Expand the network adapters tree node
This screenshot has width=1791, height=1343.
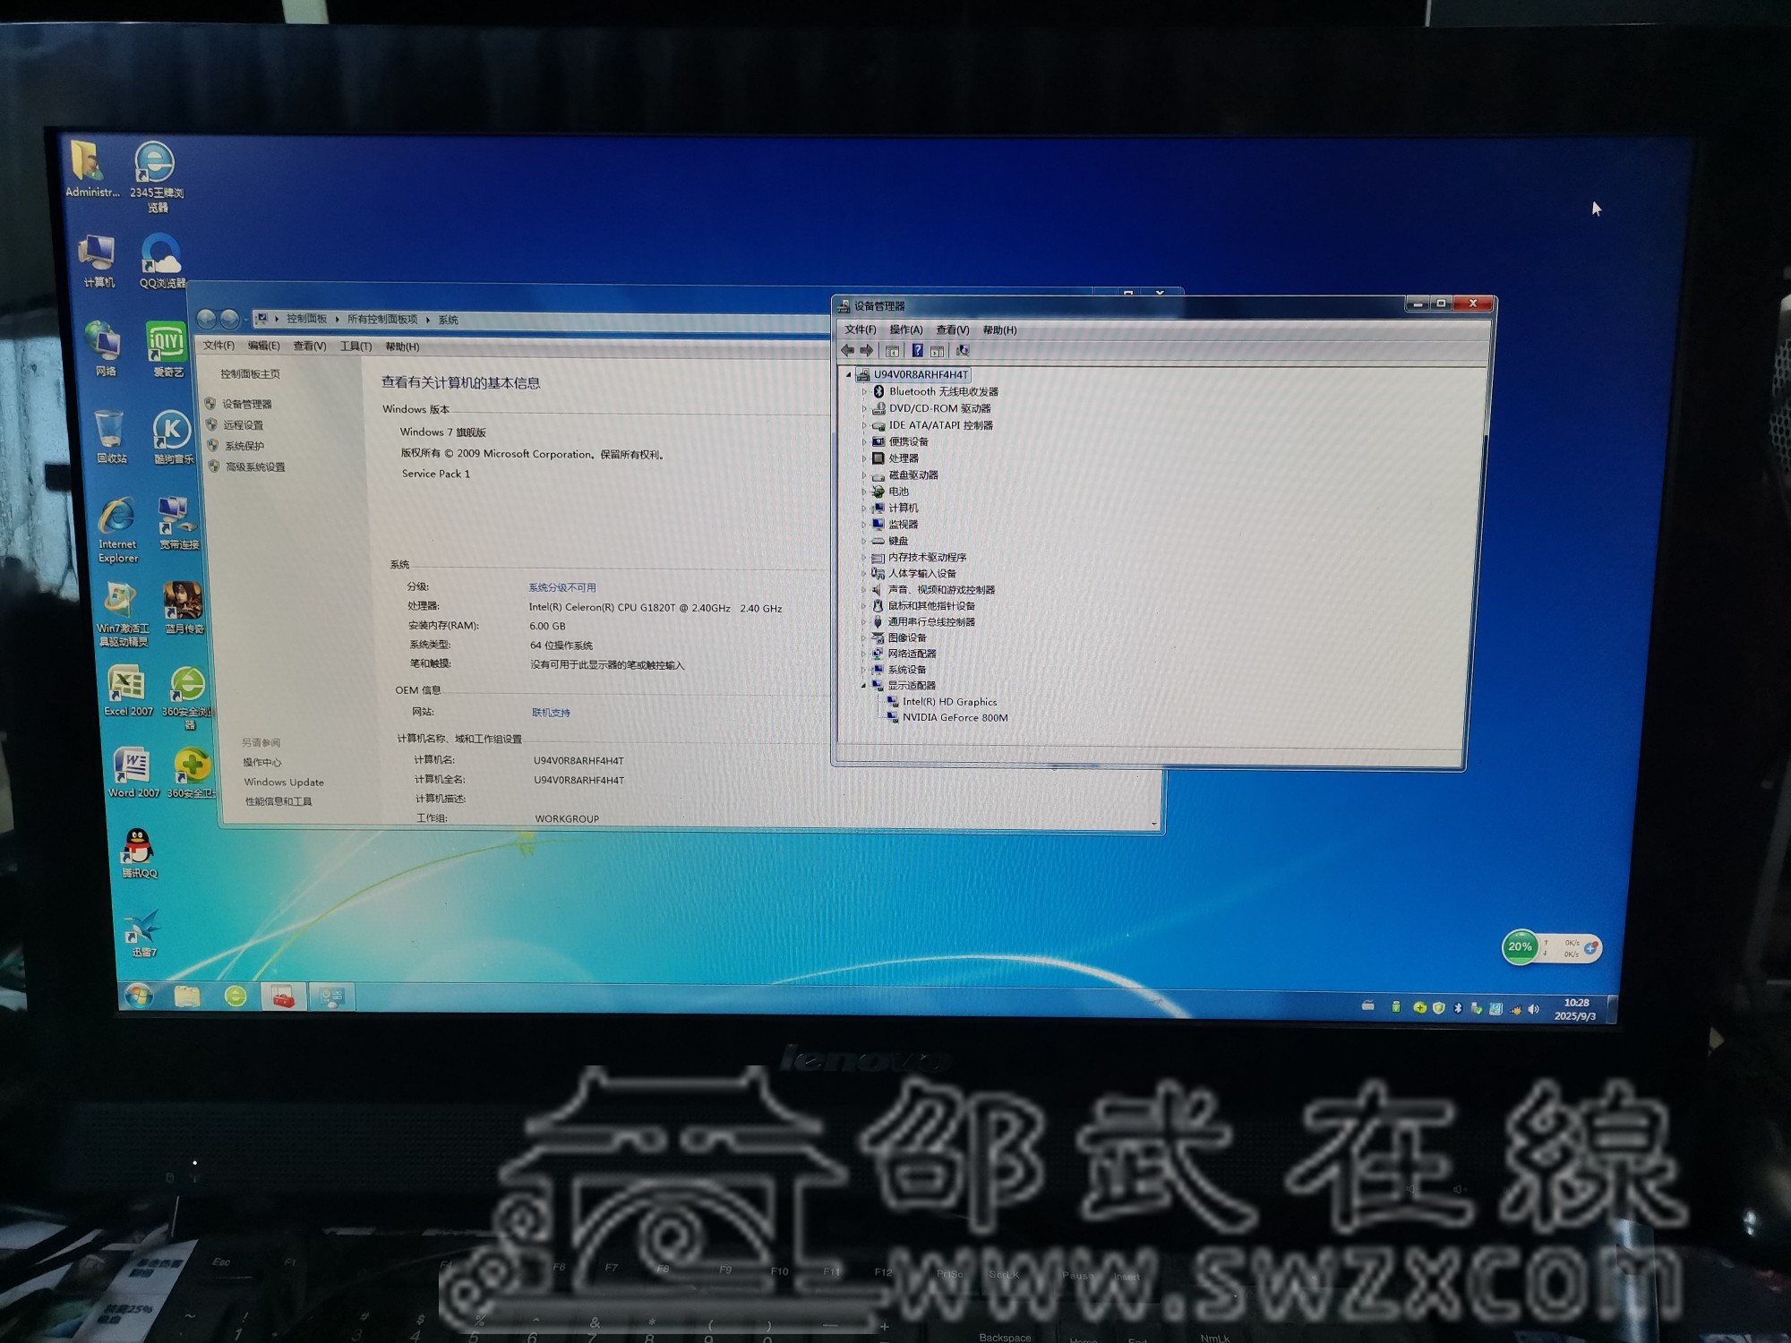click(x=864, y=654)
